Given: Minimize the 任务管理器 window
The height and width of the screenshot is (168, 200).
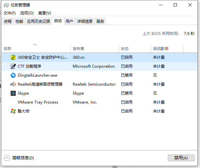Looking at the screenshot, I should click(161, 5).
